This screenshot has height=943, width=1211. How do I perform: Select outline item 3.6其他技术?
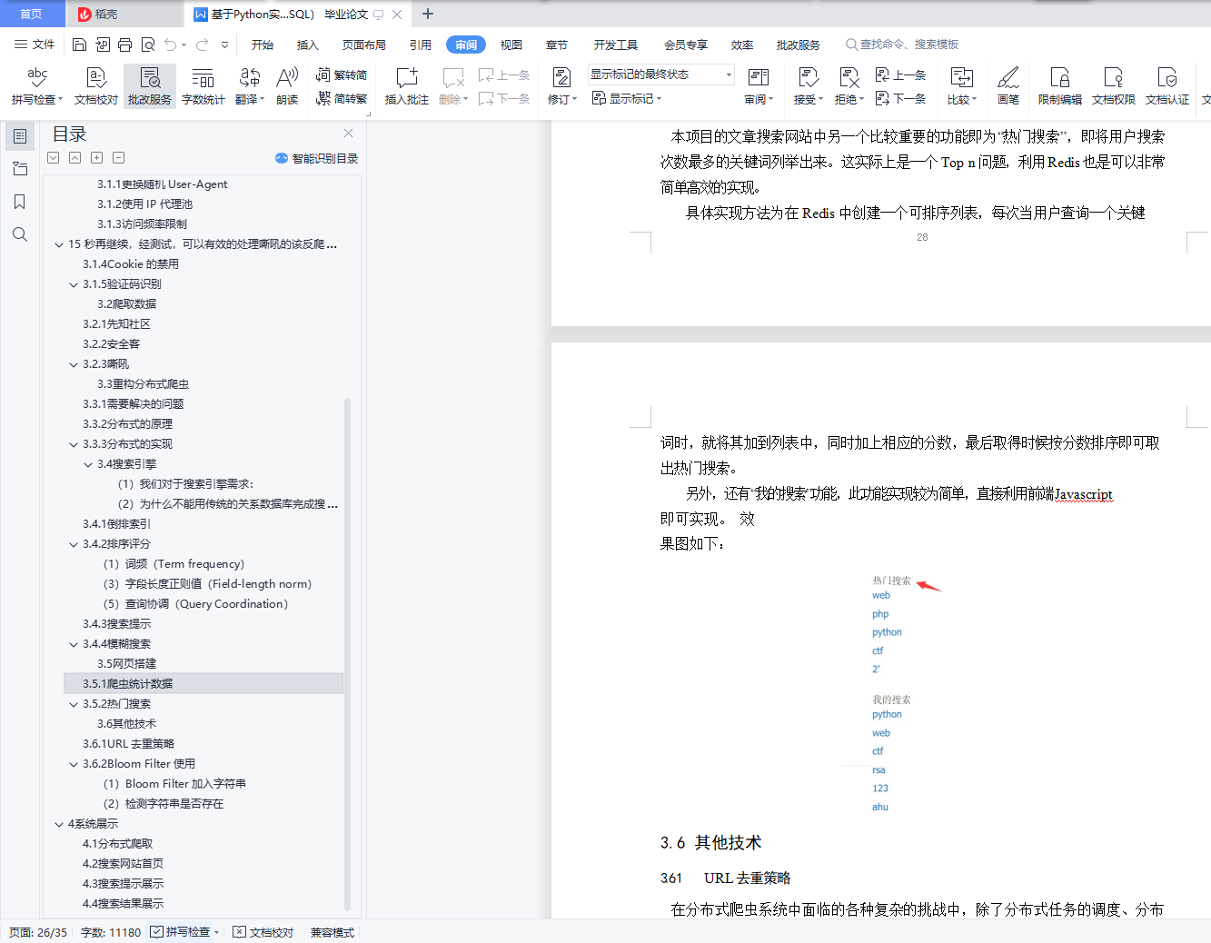(x=126, y=724)
